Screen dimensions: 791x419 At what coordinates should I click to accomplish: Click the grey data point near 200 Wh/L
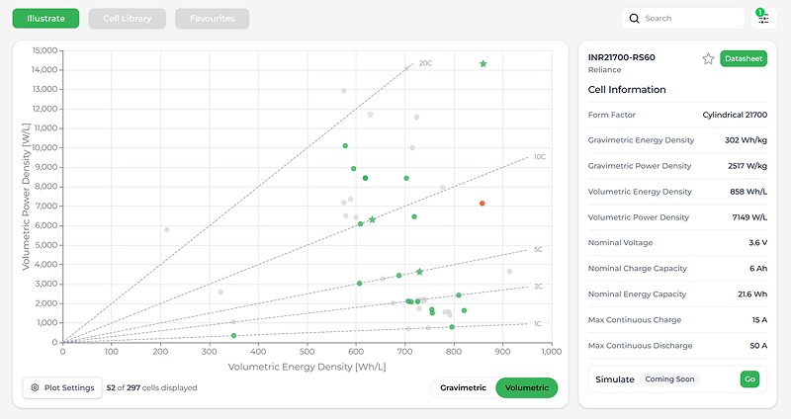coord(166,229)
